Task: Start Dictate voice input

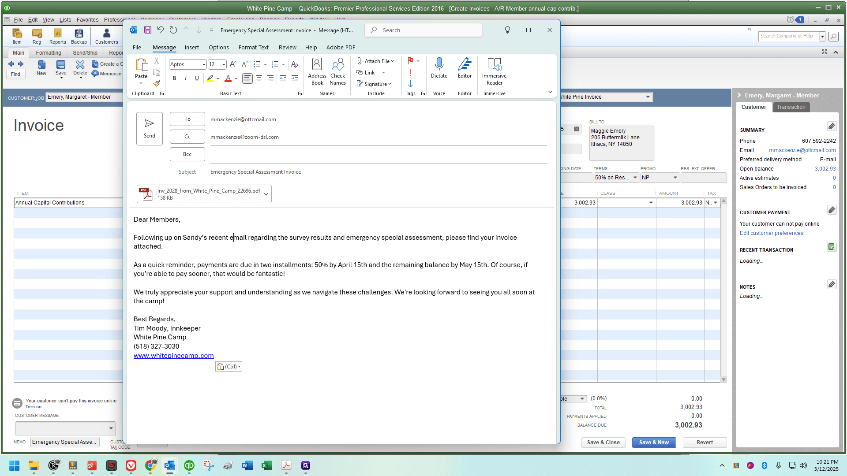Action: click(x=439, y=68)
